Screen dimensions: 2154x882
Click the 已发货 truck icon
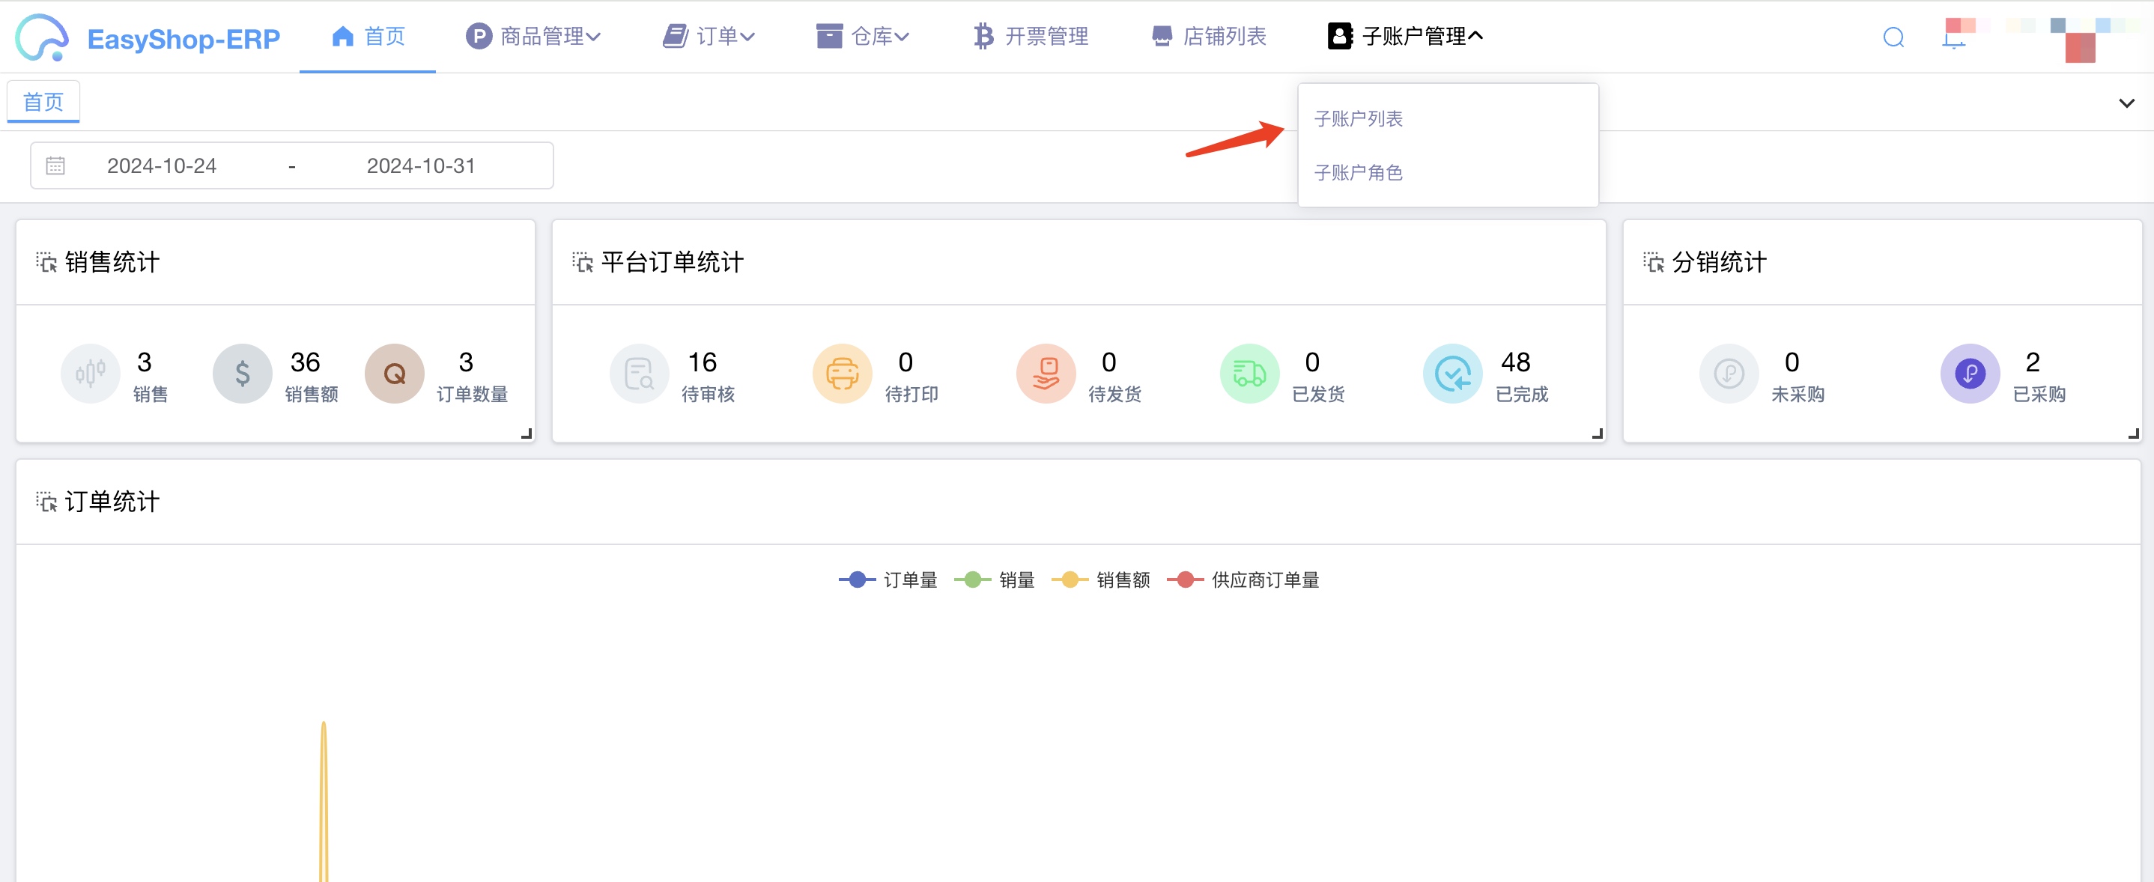(1250, 374)
